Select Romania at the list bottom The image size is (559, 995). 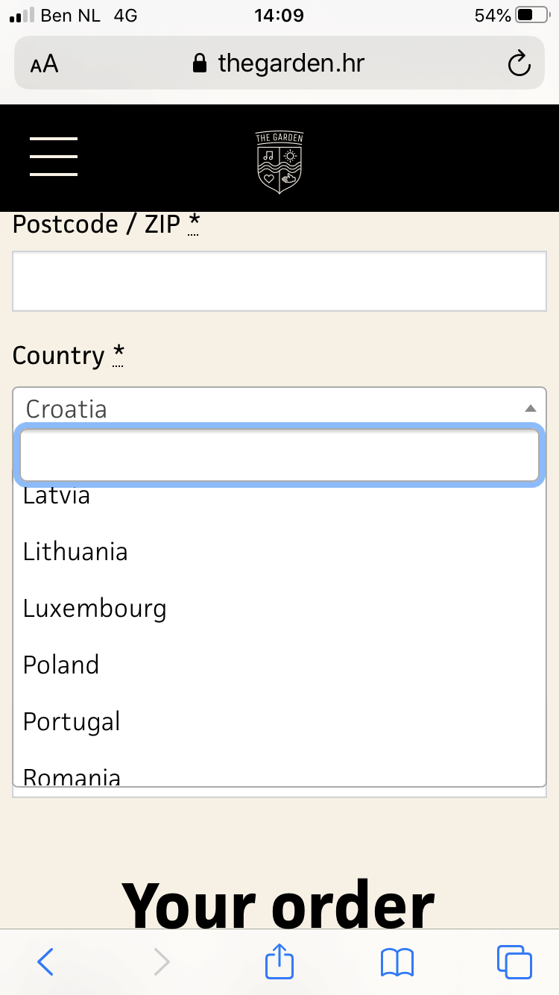[72, 776]
